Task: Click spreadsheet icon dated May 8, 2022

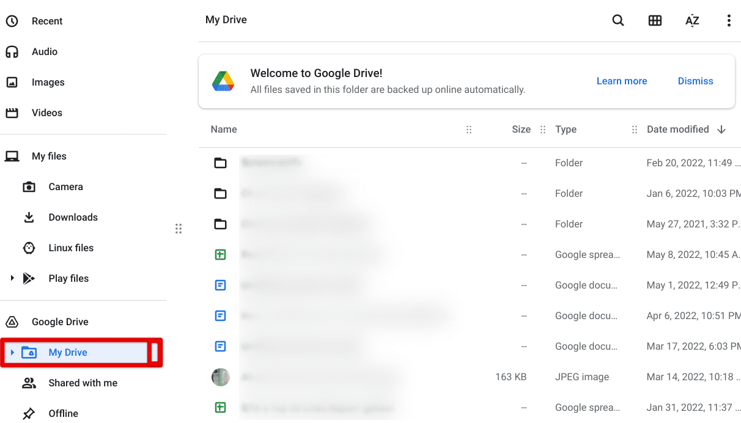Action: (221, 254)
